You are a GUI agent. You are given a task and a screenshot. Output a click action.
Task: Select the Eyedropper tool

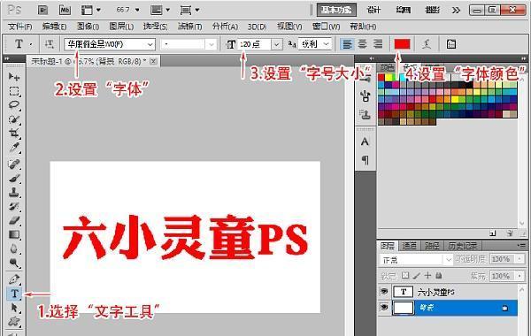tap(14, 147)
